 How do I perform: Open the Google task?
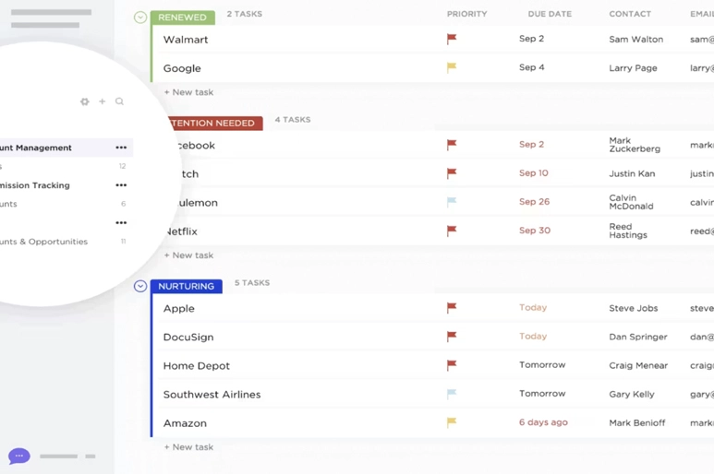pos(182,68)
